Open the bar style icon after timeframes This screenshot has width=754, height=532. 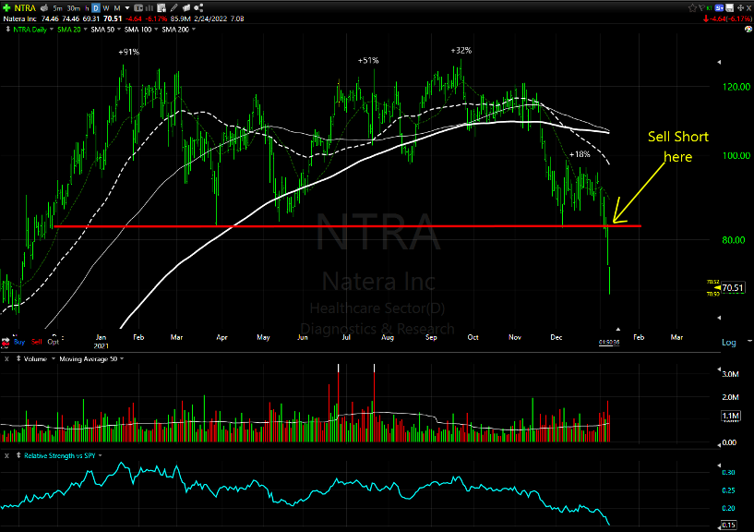(138, 7)
